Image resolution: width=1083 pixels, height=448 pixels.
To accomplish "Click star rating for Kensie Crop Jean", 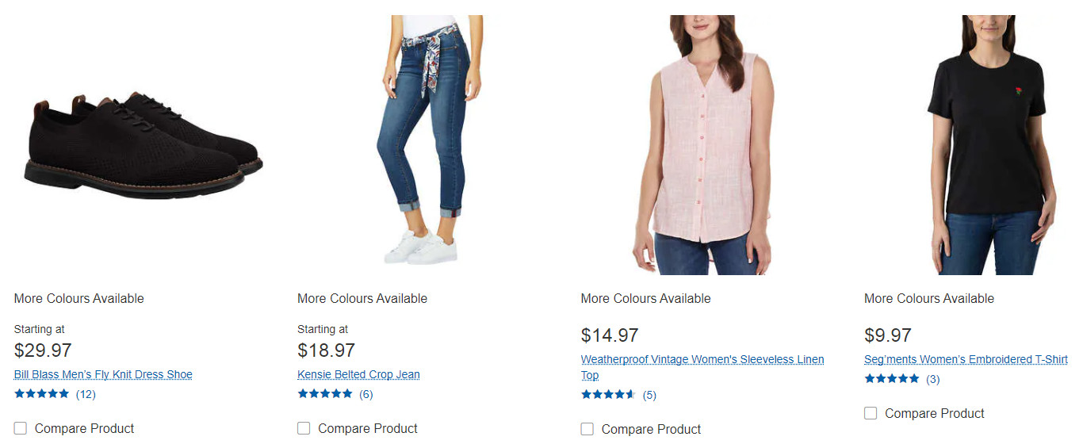I will [325, 394].
